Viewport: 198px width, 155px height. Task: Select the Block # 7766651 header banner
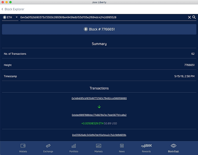point(99,29)
